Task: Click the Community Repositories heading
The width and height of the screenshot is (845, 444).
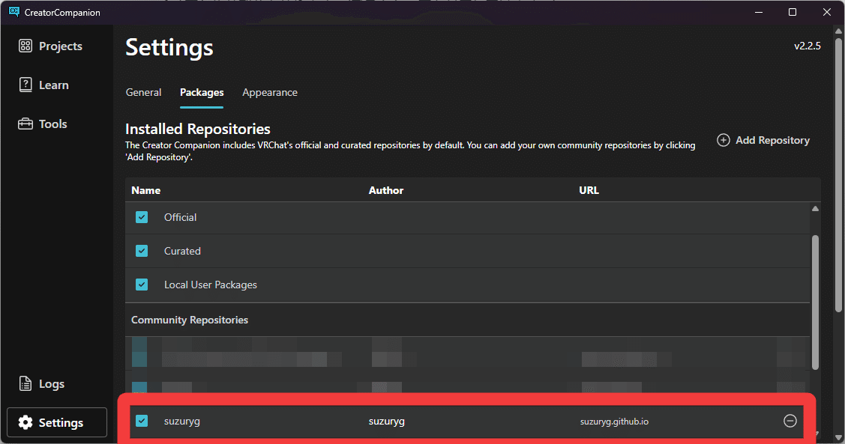Action: pyautogui.click(x=190, y=320)
